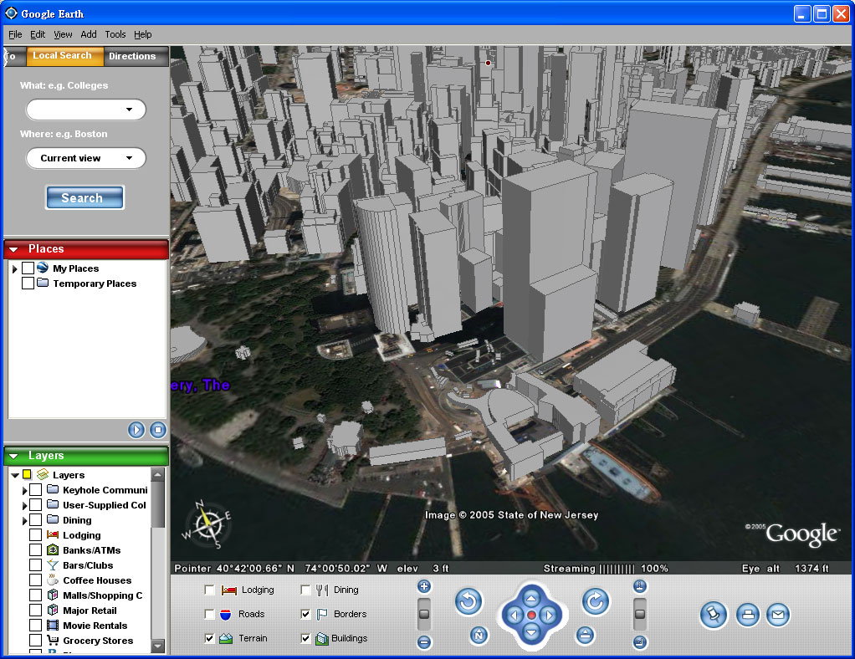Click the zoom slider handle
855x659 pixels.
(423, 614)
